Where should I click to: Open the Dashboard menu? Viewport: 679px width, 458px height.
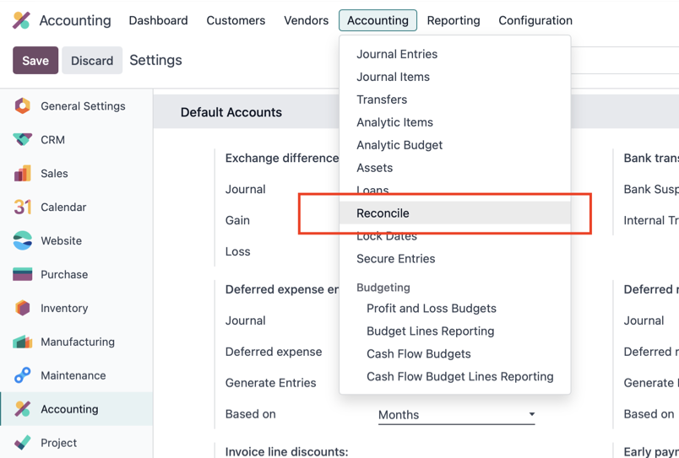(x=159, y=20)
